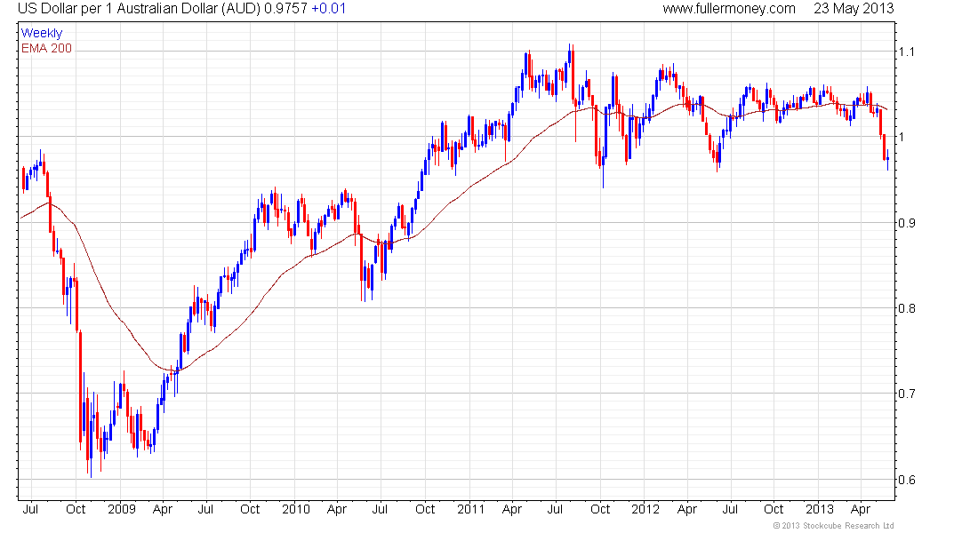This screenshot has width=978, height=533.
Task: Click the 1.1 label on the price axis
Action: [906, 52]
